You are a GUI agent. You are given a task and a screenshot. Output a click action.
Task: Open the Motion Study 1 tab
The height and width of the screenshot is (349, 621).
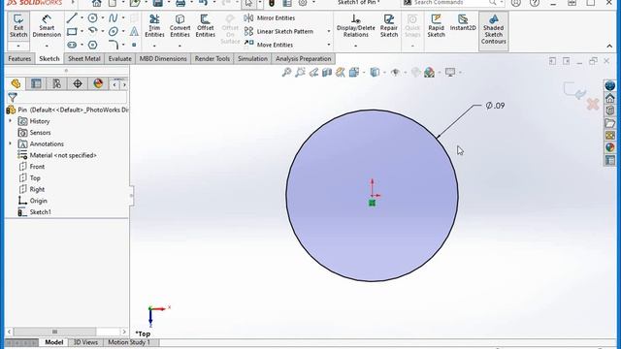[129, 342]
